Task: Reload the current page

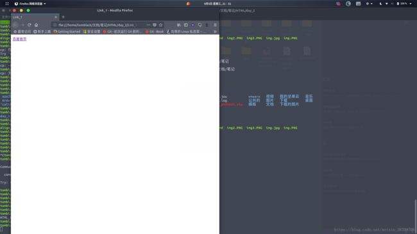Action: pos(30,25)
